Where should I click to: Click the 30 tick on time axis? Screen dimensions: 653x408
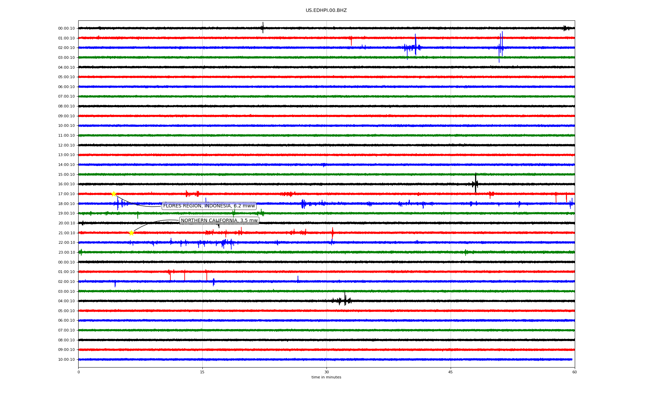click(x=326, y=372)
